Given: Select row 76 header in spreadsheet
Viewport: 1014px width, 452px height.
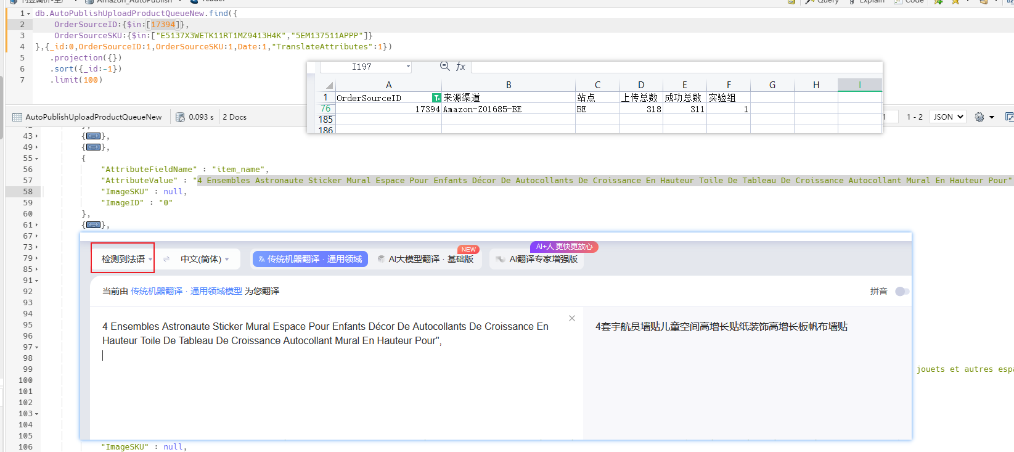Looking at the screenshot, I should coord(325,109).
